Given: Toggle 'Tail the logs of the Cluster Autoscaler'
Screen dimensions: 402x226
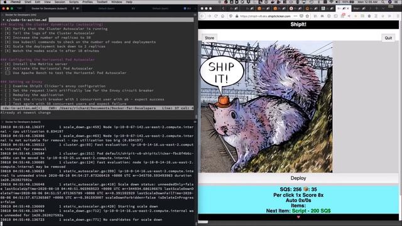Looking at the screenshot, I should [8, 33].
